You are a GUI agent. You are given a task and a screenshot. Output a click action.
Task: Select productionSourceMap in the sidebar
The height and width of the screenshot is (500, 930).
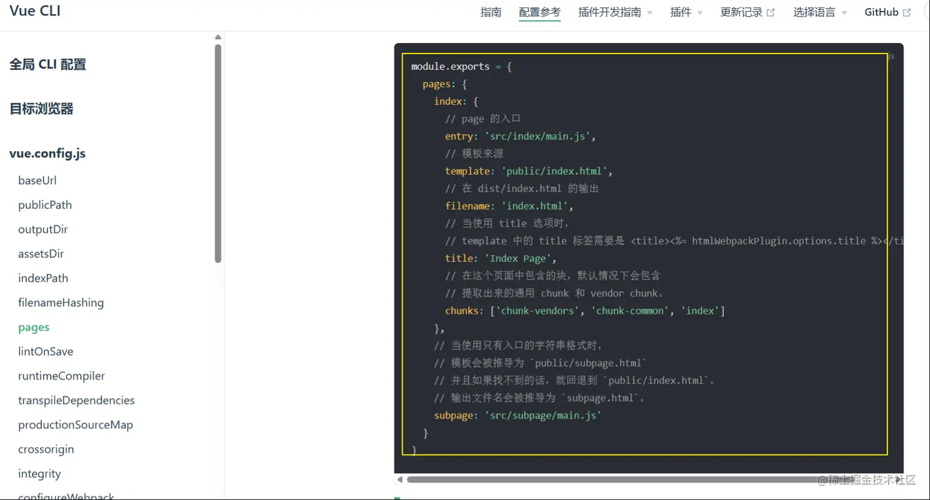(76, 425)
